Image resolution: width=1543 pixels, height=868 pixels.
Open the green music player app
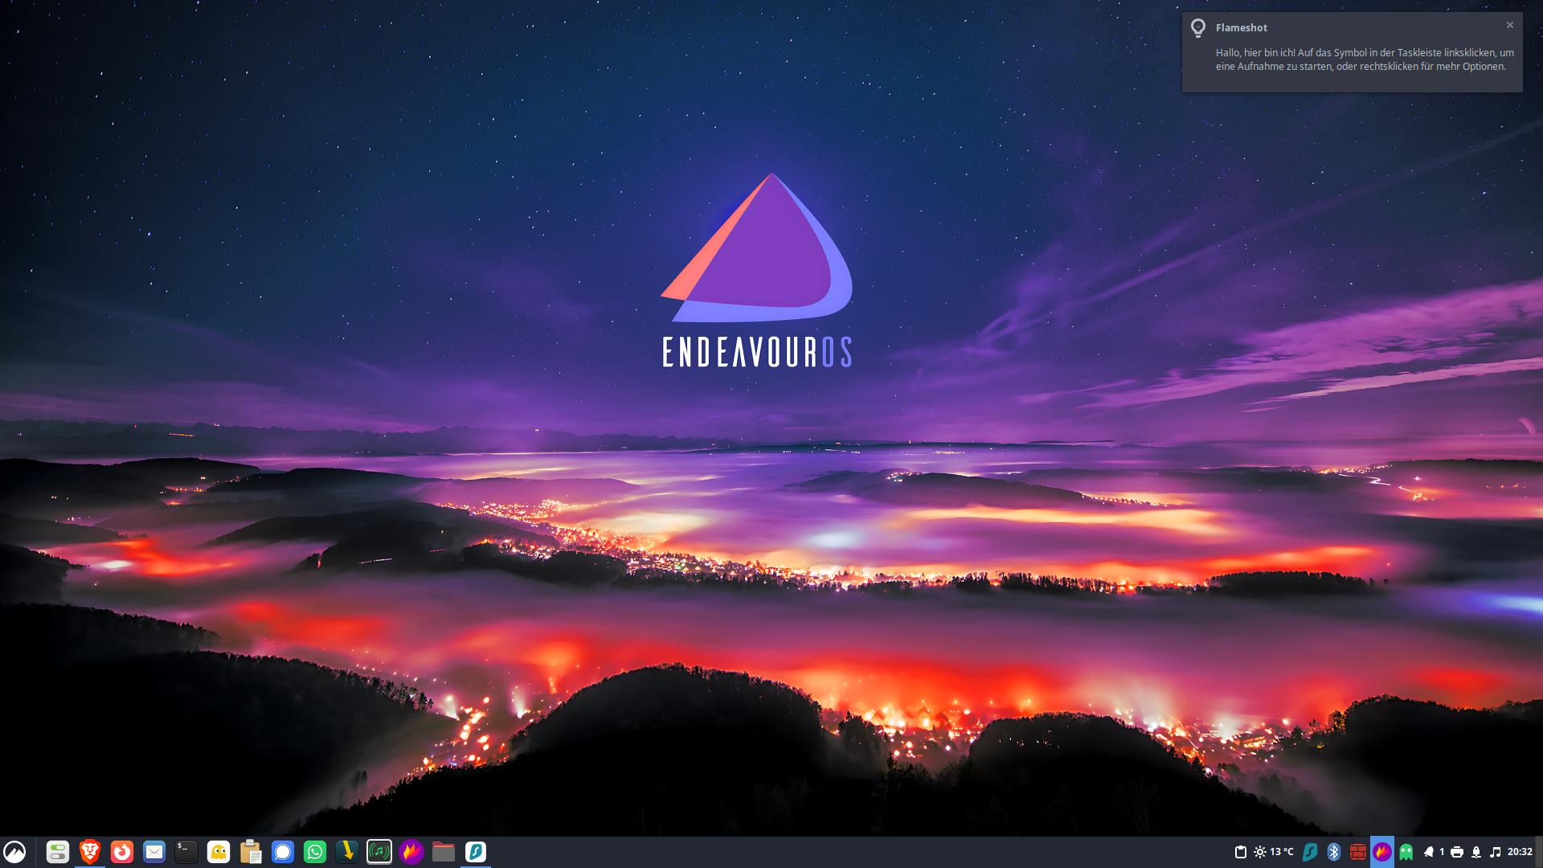[x=379, y=852]
